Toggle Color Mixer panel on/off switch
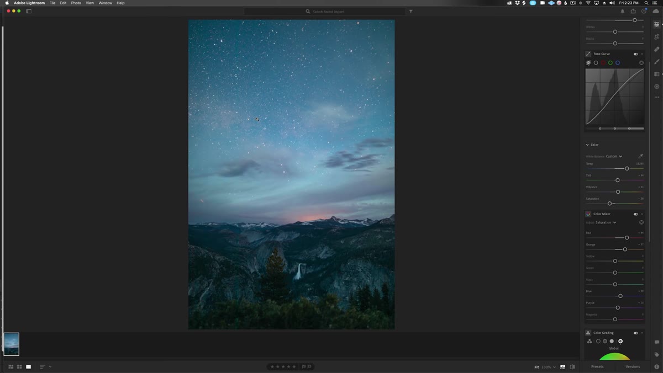Screen dimensions: 663x373 pyautogui.click(x=635, y=214)
